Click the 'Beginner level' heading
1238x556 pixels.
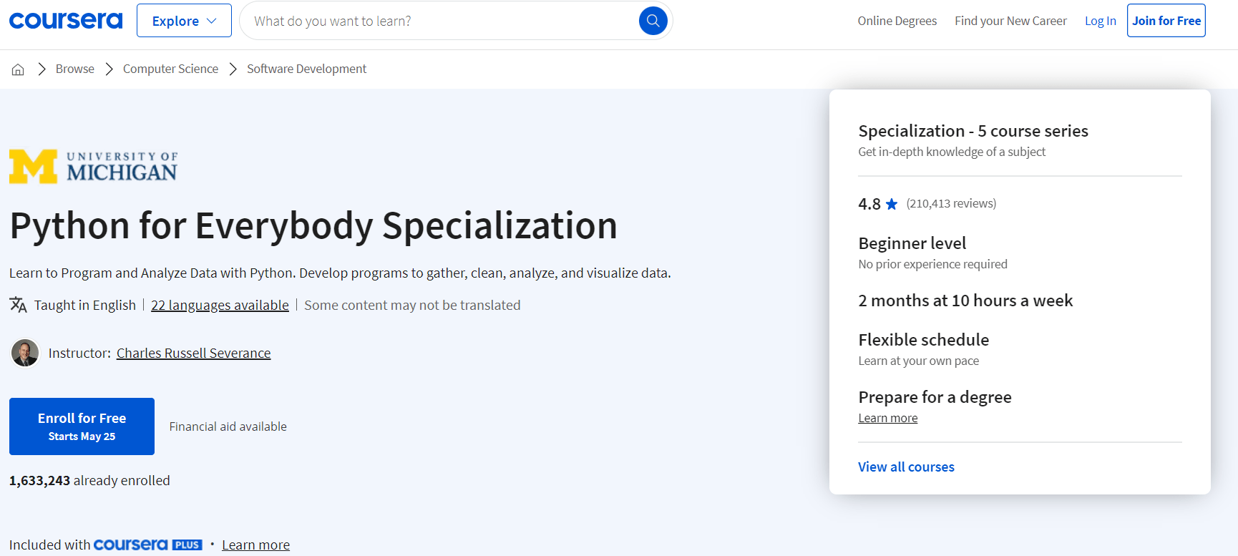point(912,243)
